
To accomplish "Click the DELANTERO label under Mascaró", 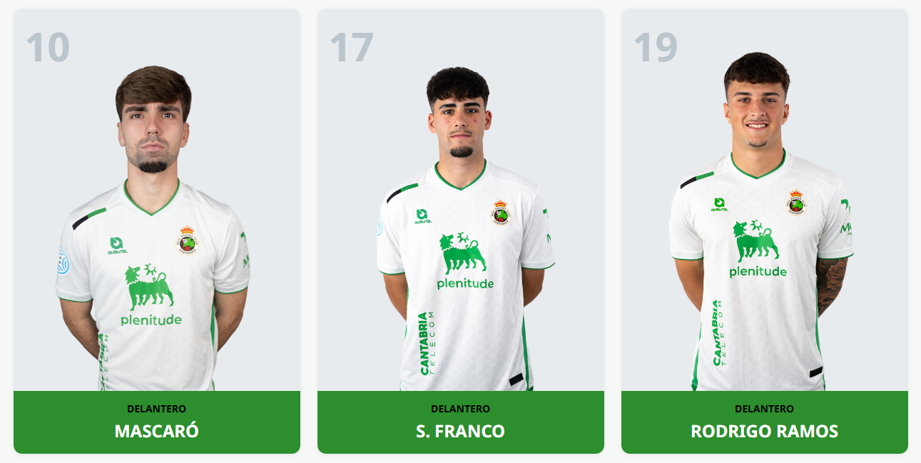I will click(x=157, y=409).
